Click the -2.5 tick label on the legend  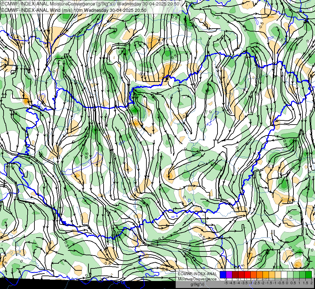(x=256, y=283)
